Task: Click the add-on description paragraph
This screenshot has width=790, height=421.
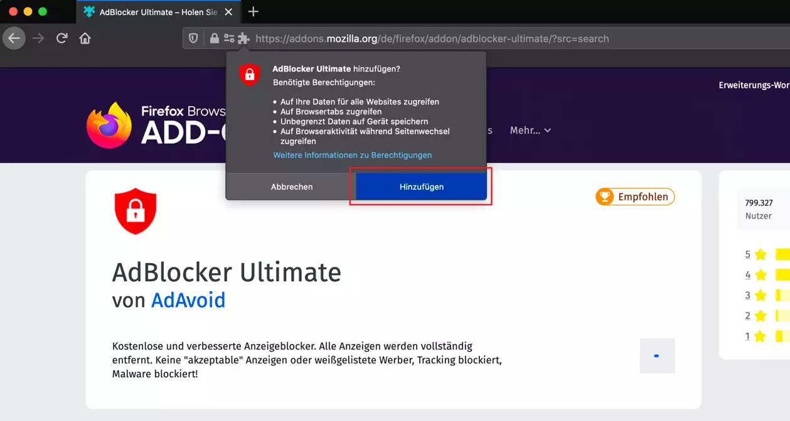Action: click(x=307, y=360)
